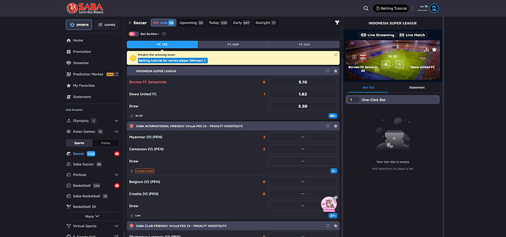506x237 pixels.
Task: Bet on Borneo FC Samarinda at 5.10
Action: pos(303,82)
